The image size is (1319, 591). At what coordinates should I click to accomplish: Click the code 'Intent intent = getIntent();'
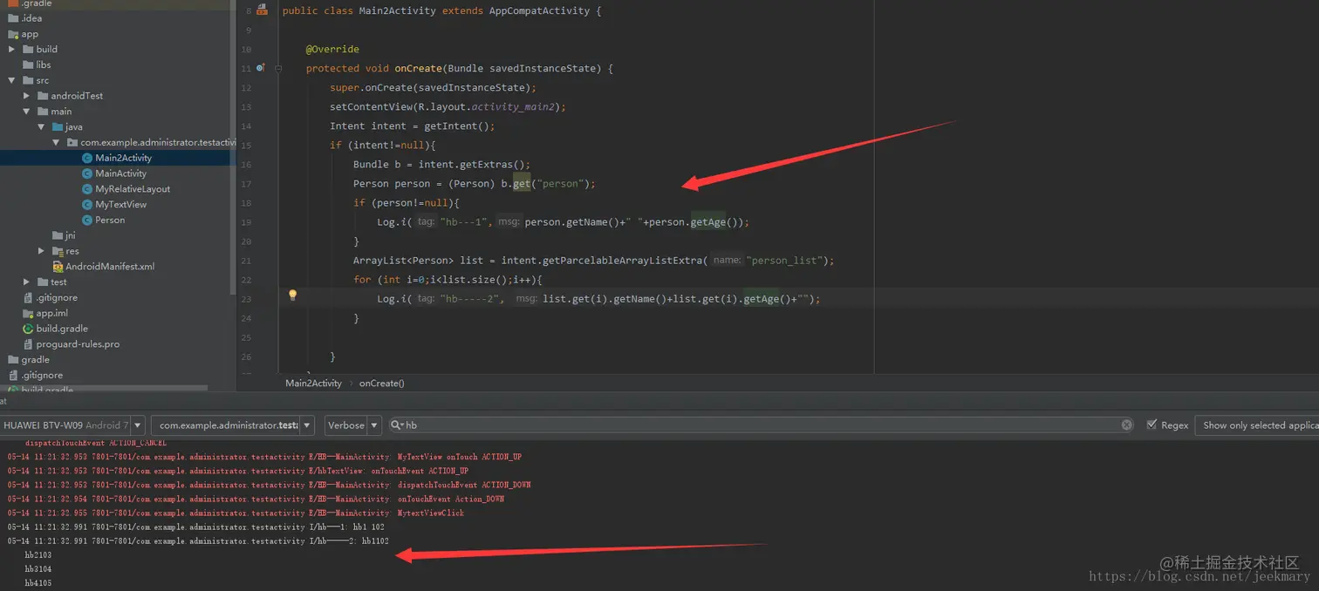pos(413,126)
